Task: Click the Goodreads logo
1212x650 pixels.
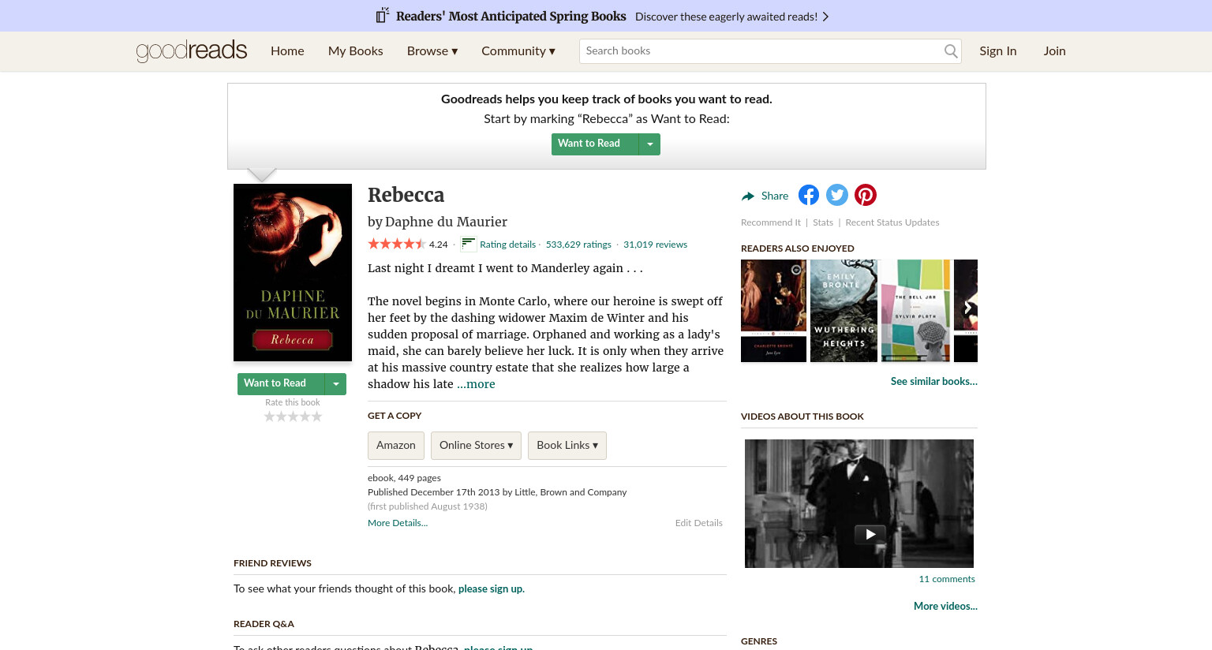Action: click(192, 50)
